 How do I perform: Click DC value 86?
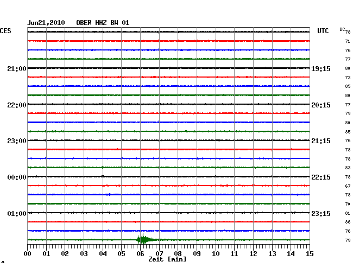[348, 222]
